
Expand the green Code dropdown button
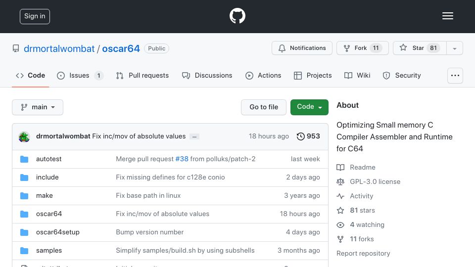point(309,107)
